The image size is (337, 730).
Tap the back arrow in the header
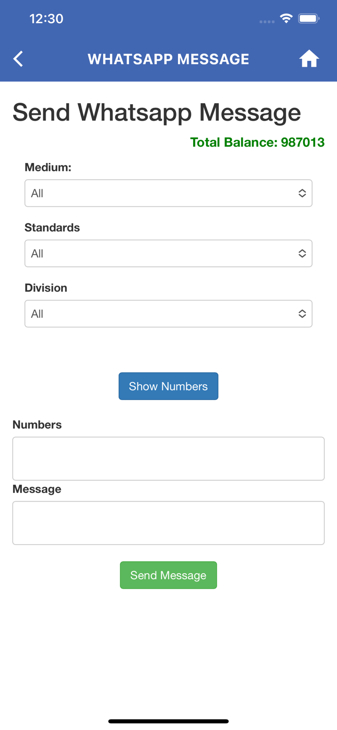click(x=18, y=59)
